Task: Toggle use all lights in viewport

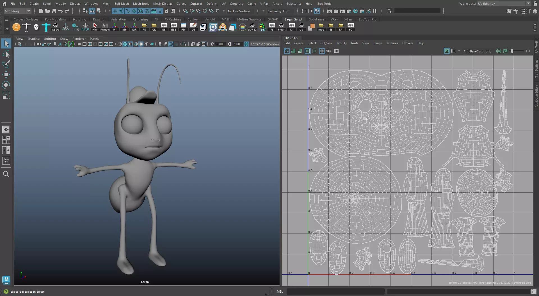Action: tap(146, 44)
